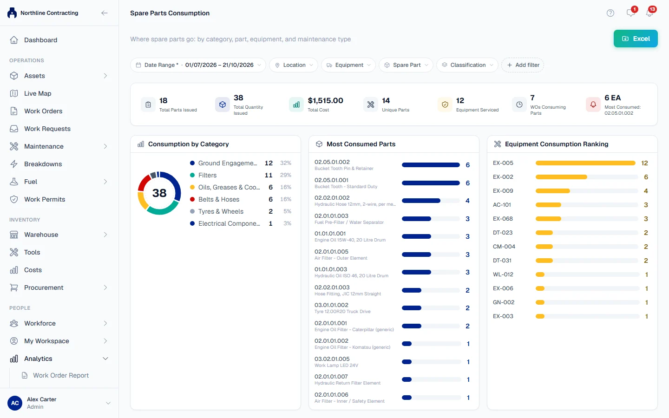Export the report to Excel
Screen dimensions: 669x418
[x=636, y=39]
